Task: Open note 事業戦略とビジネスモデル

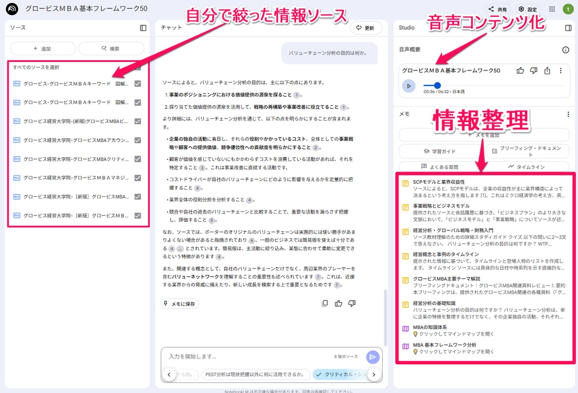Action: (x=485, y=213)
